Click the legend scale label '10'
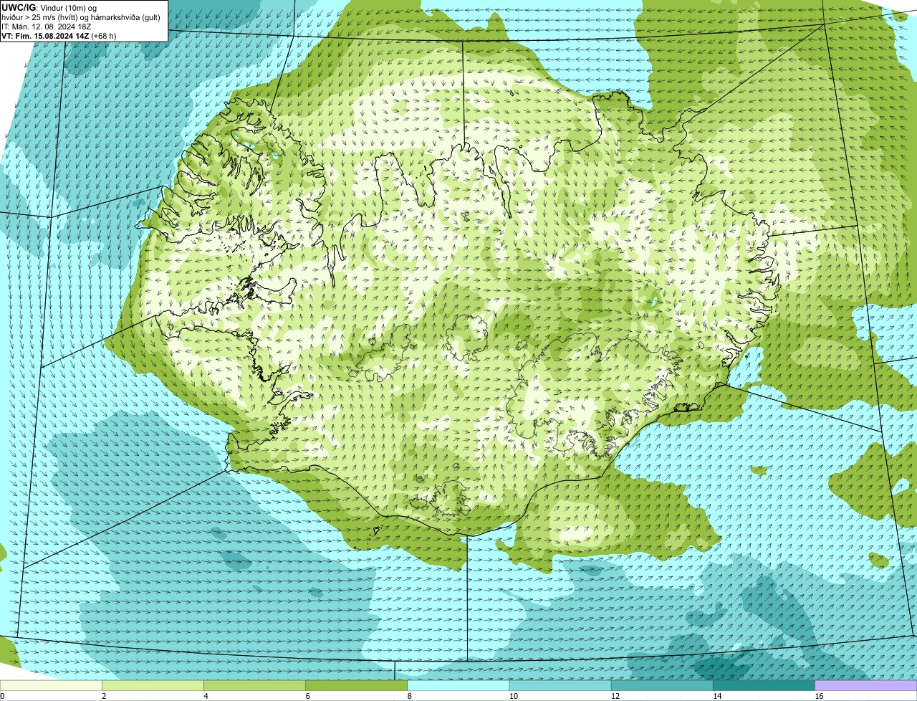The width and height of the screenshot is (917, 701). coord(513,696)
